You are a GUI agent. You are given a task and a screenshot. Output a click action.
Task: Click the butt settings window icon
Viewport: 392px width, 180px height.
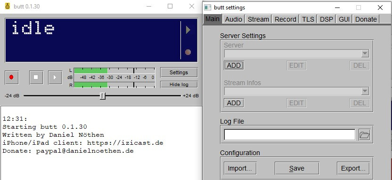point(207,8)
